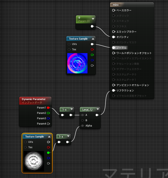Click the ノーマル input pin
The width and height of the screenshot is (168, 178).
click(114, 48)
